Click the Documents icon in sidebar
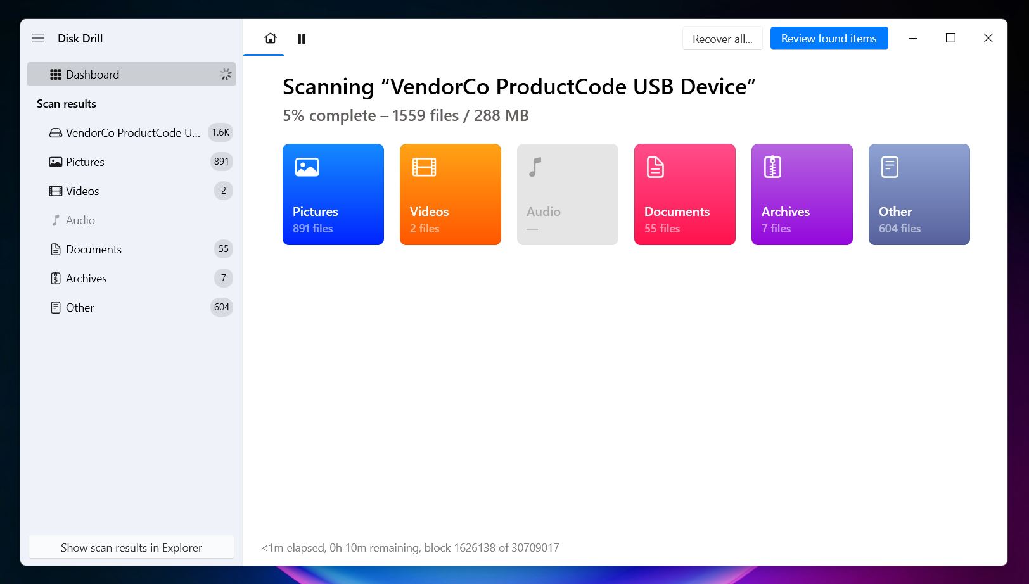This screenshot has width=1029, height=584. 56,250
